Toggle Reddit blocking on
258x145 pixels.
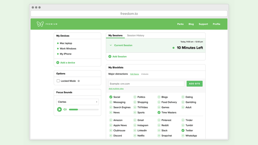[159, 125]
